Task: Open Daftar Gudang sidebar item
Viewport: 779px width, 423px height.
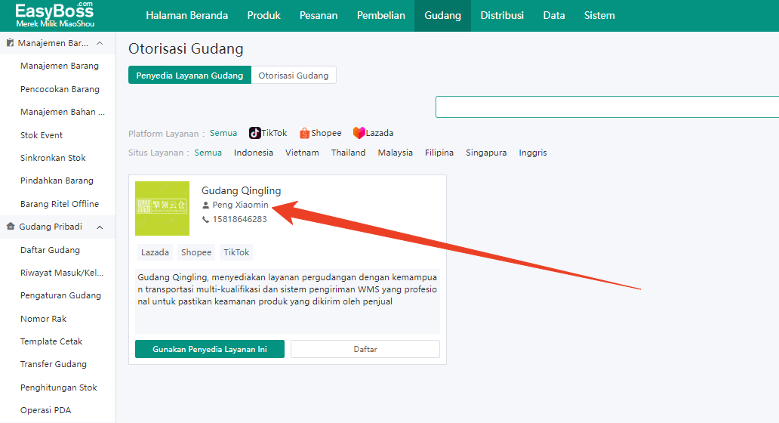Action: click(x=50, y=250)
